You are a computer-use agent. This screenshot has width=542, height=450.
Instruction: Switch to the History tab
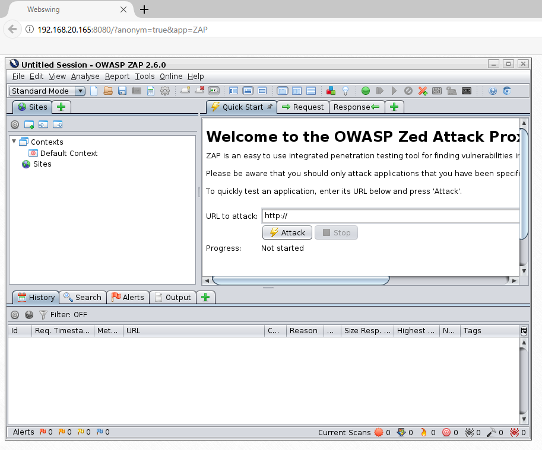pos(36,297)
